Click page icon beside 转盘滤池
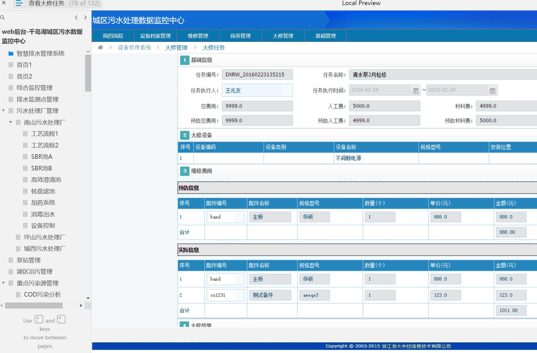537x353 pixels. click(x=25, y=191)
